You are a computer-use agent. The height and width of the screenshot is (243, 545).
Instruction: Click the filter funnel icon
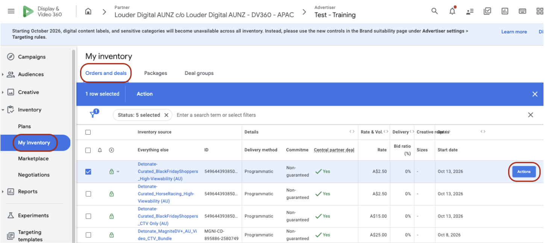[x=93, y=114]
